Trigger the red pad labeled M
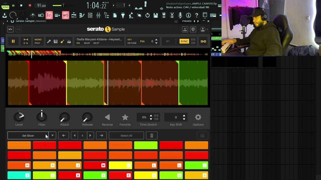The width and height of the screenshot is (321, 180). [x=95, y=165]
